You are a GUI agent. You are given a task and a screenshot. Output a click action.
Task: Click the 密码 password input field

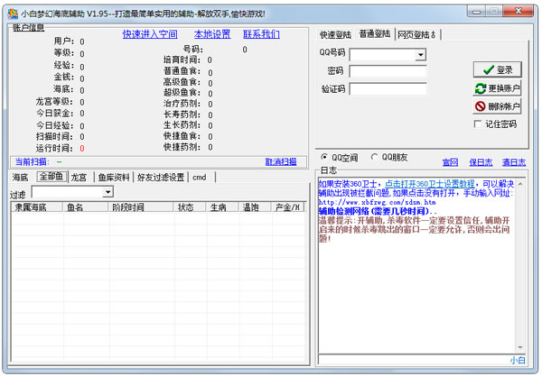click(388, 71)
